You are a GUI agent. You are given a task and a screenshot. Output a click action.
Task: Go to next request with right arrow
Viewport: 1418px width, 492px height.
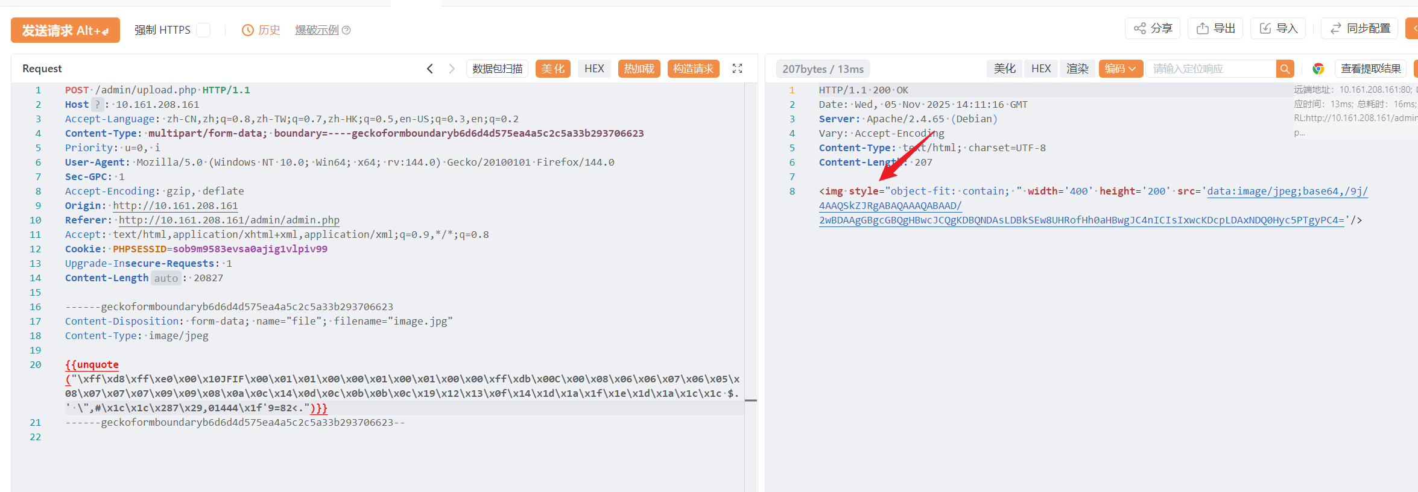click(452, 69)
